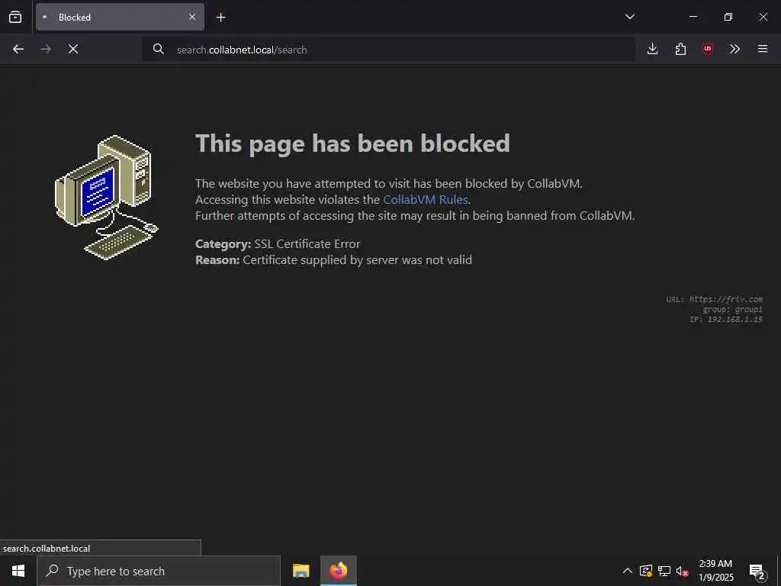Minimize the Firefox window

pyautogui.click(x=693, y=17)
